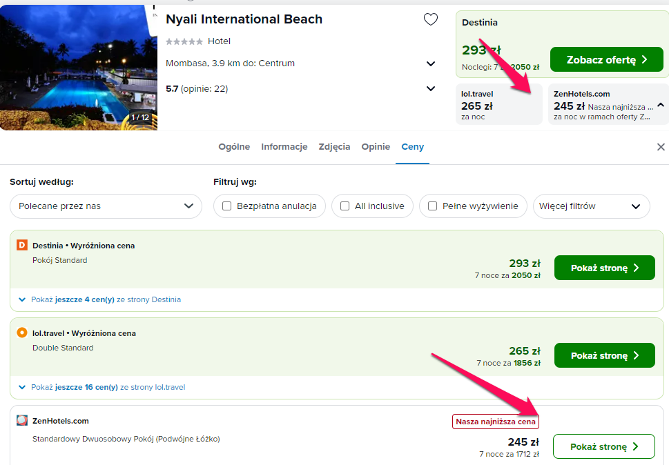
Task: Expand the Mombasa location details chevron
Action: click(x=431, y=63)
